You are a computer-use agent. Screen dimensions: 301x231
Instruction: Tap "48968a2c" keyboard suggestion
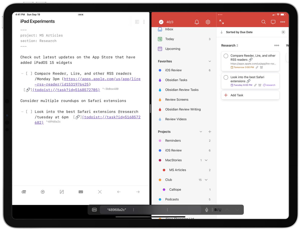coord(117,210)
